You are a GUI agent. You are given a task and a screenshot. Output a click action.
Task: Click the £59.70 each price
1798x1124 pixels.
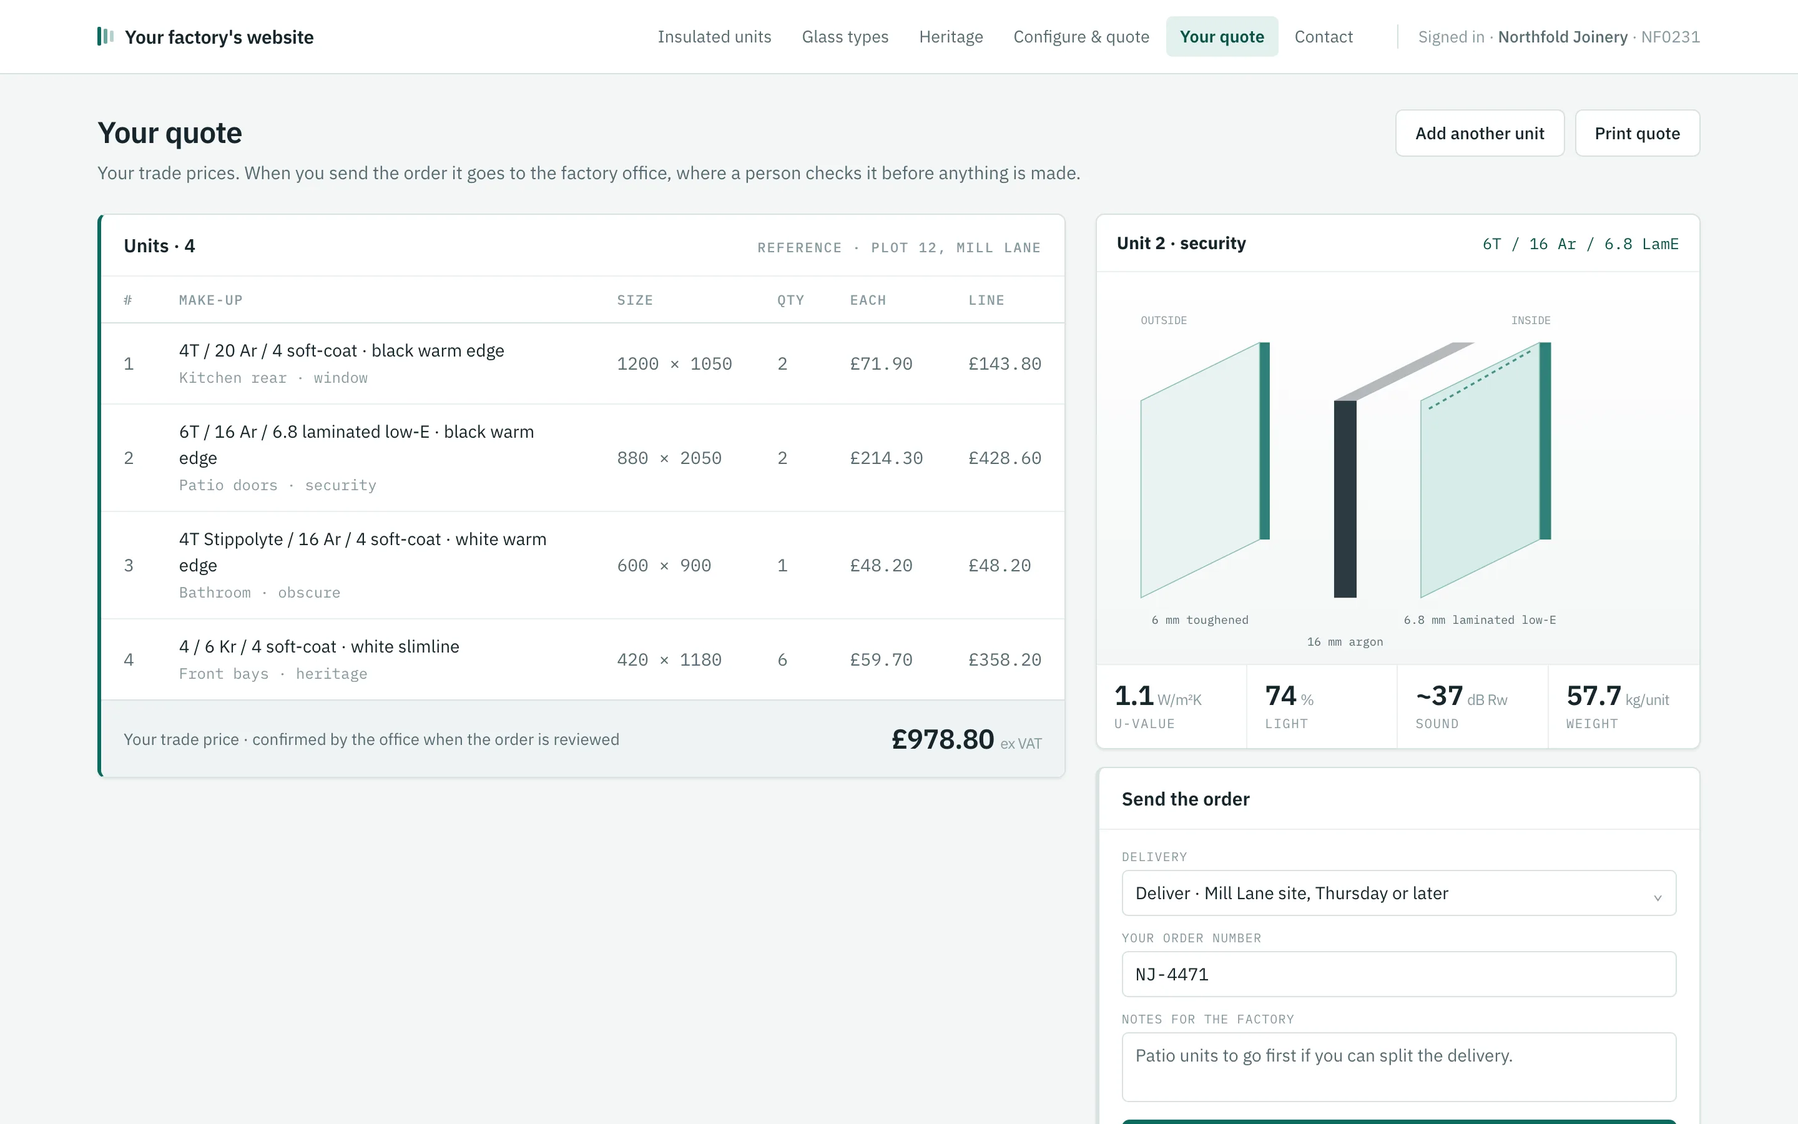tap(880, 659)
